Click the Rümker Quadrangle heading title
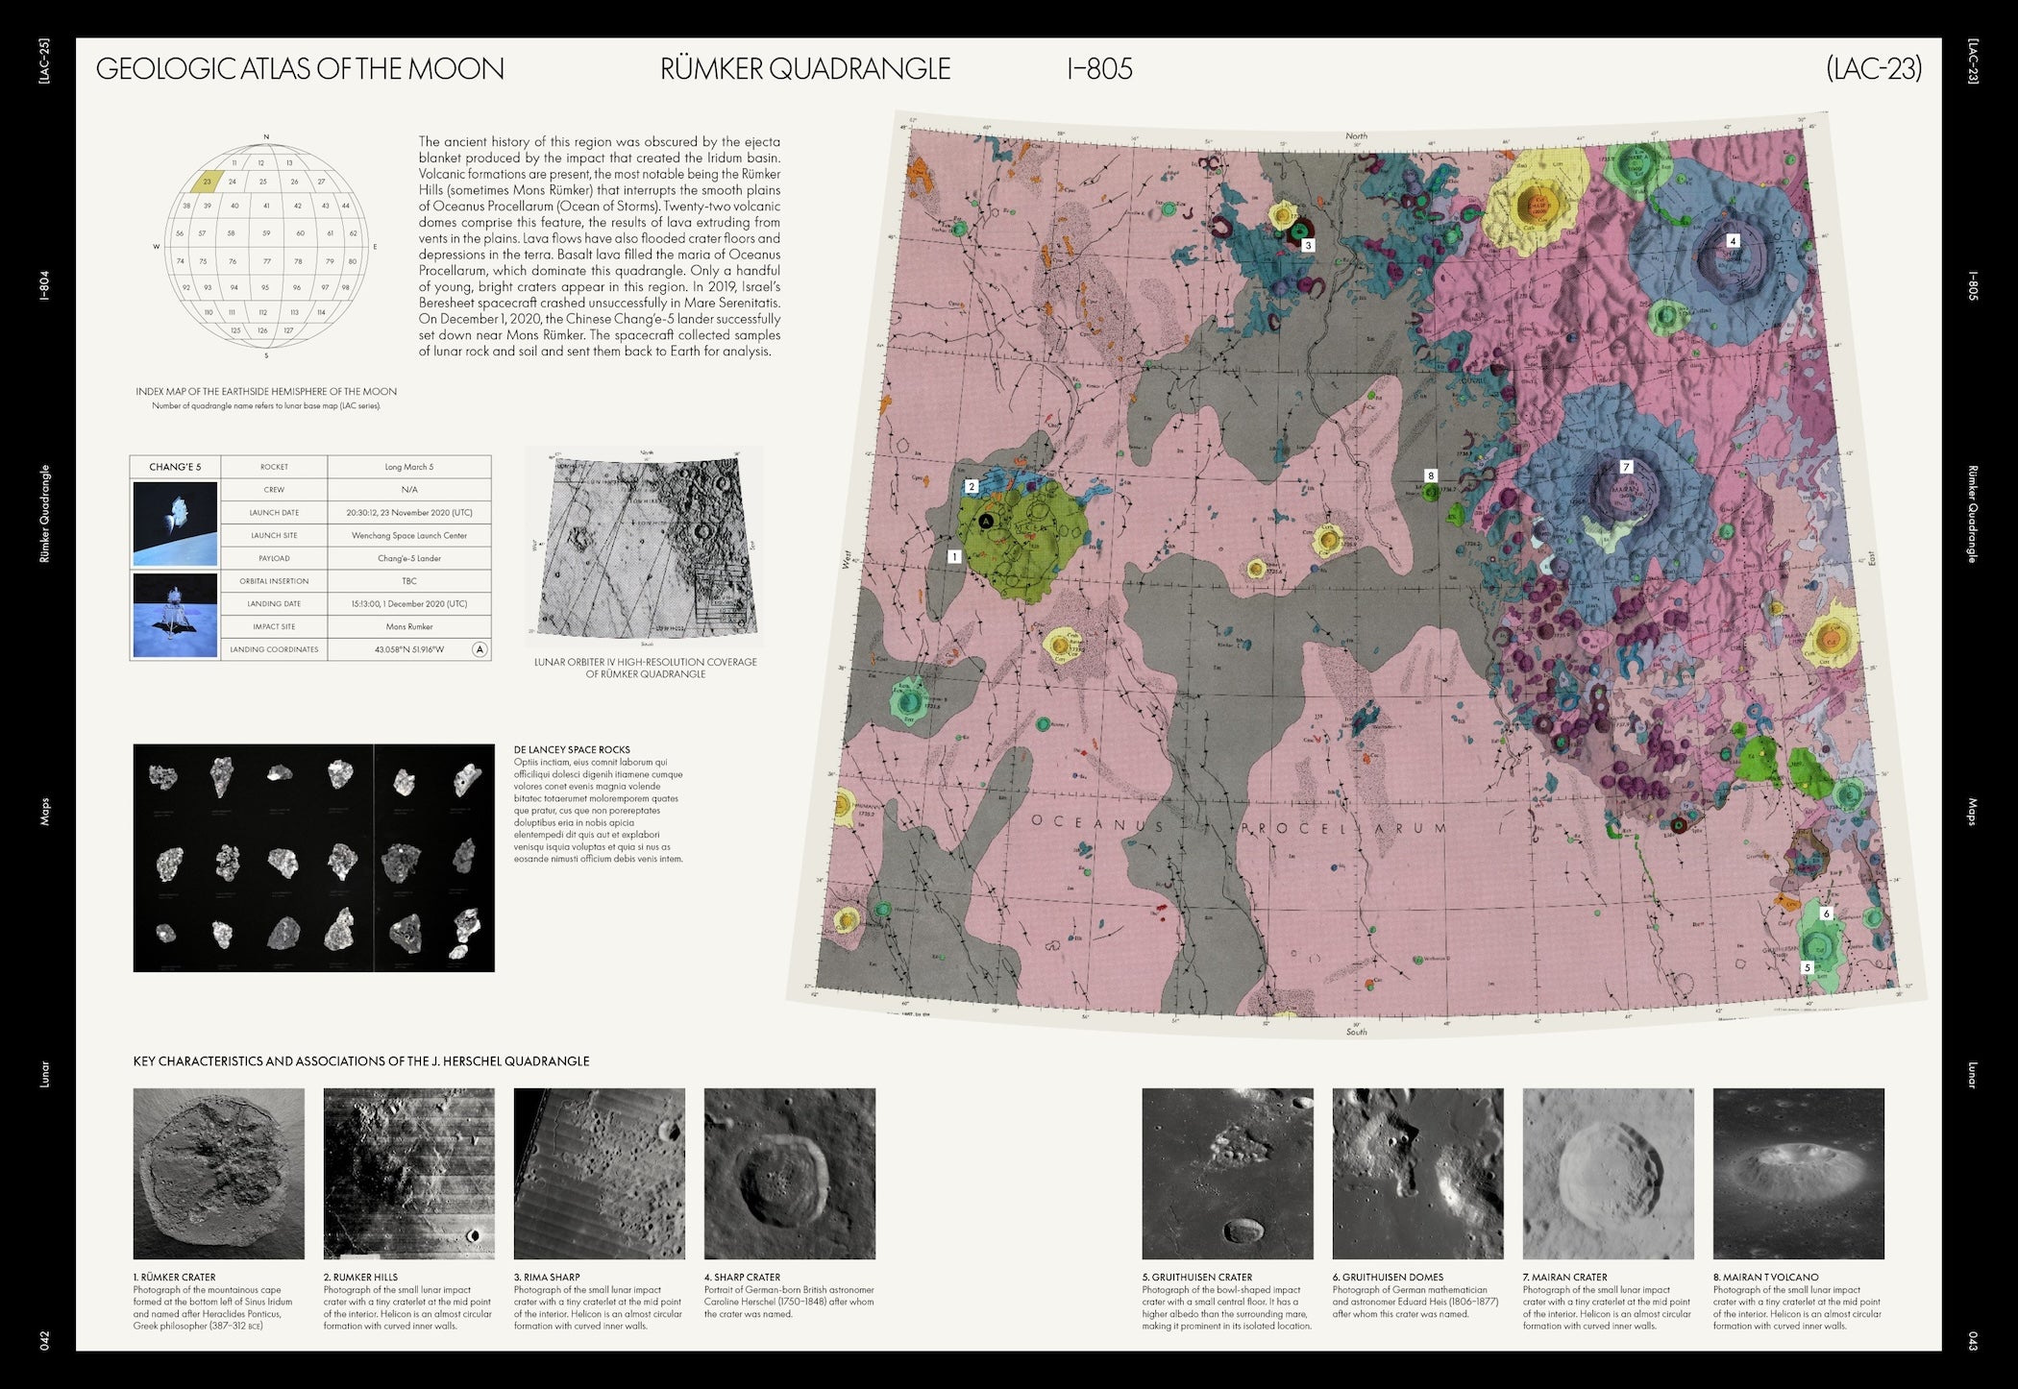2018x1389 pixels. pyautogui.click(x=805, y=69)
